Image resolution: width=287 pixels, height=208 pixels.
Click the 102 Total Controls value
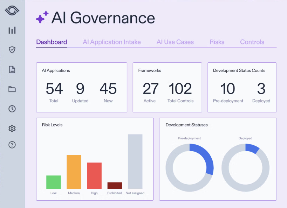coord(180,89)
